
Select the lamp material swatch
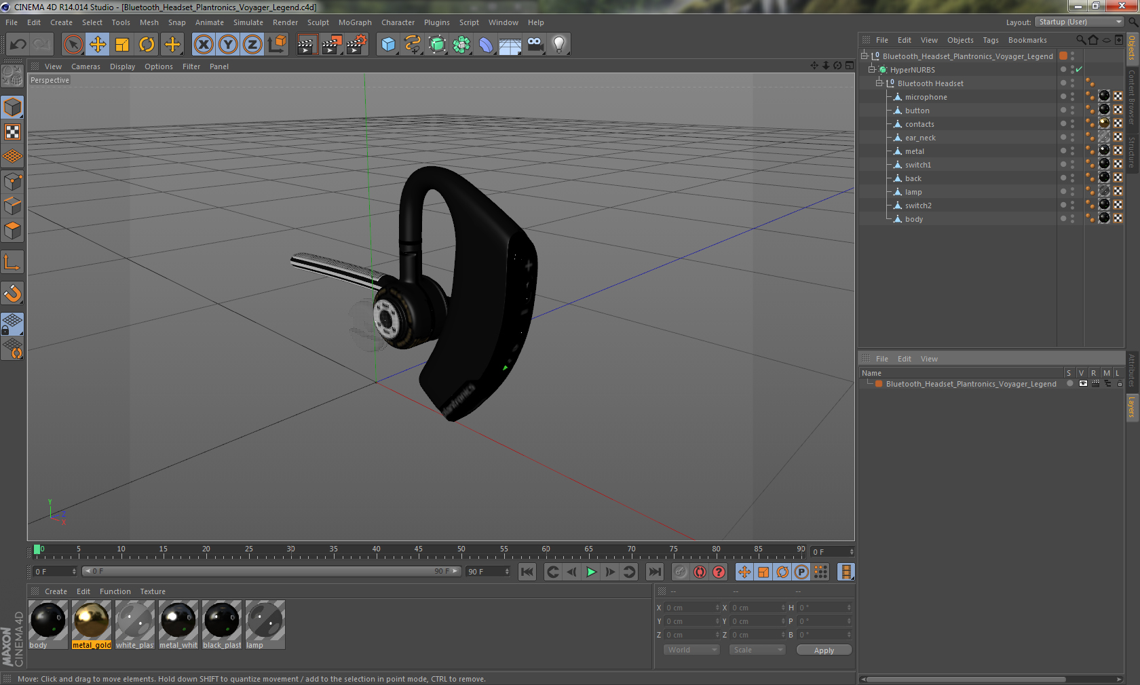[265, 625]
